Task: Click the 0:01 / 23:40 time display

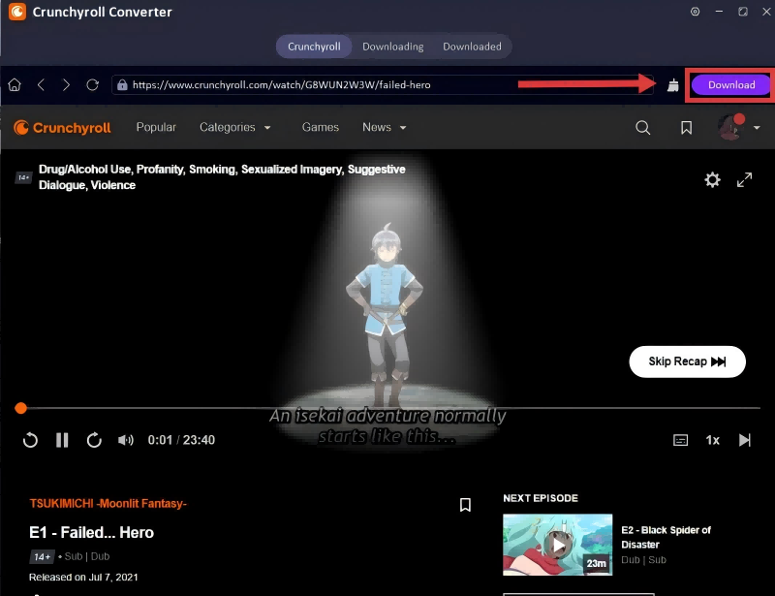Action: coord(181,440)
